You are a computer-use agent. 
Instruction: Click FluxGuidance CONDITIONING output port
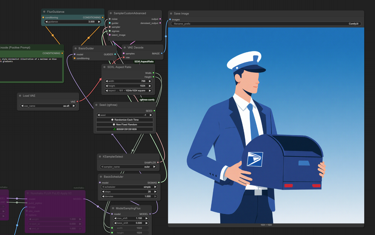[x=103, y=17]
